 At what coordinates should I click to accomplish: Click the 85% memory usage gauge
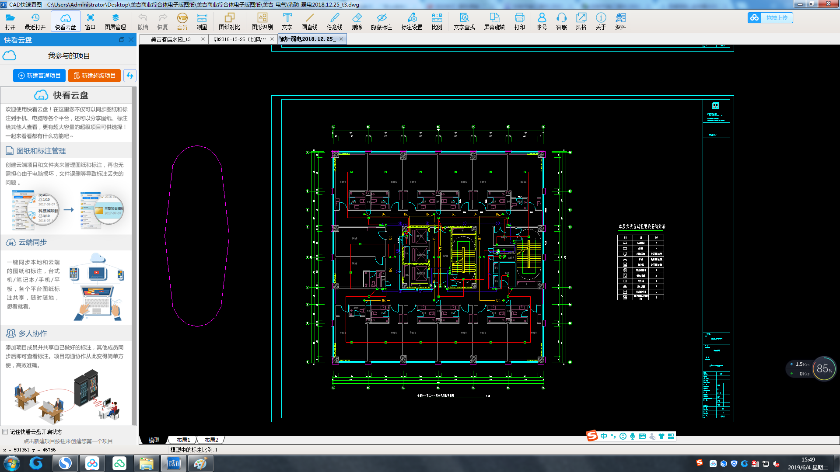click(824, 369)
